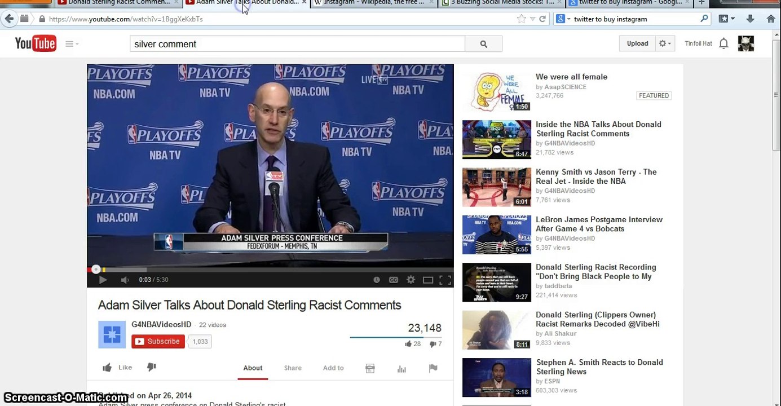
Task: Switch to the About tab
Action: [x=253, y=368]
